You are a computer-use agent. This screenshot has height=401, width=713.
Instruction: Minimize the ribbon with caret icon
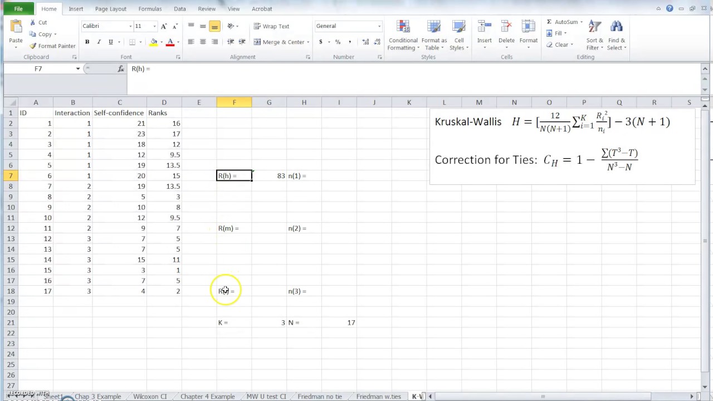pos(658,8)
